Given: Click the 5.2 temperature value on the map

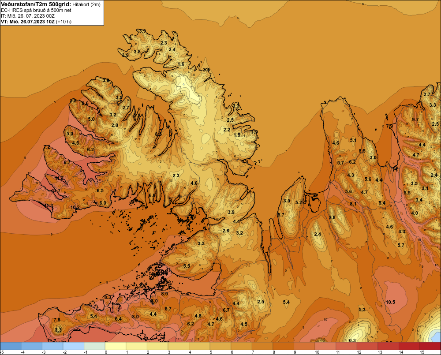Looking at the screenshot, I should [x=299, y=202].
